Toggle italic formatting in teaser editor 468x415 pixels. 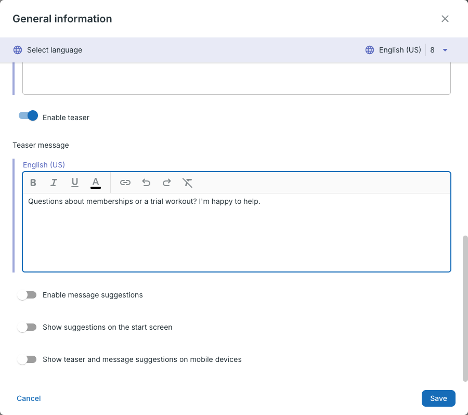pos(54,183)
